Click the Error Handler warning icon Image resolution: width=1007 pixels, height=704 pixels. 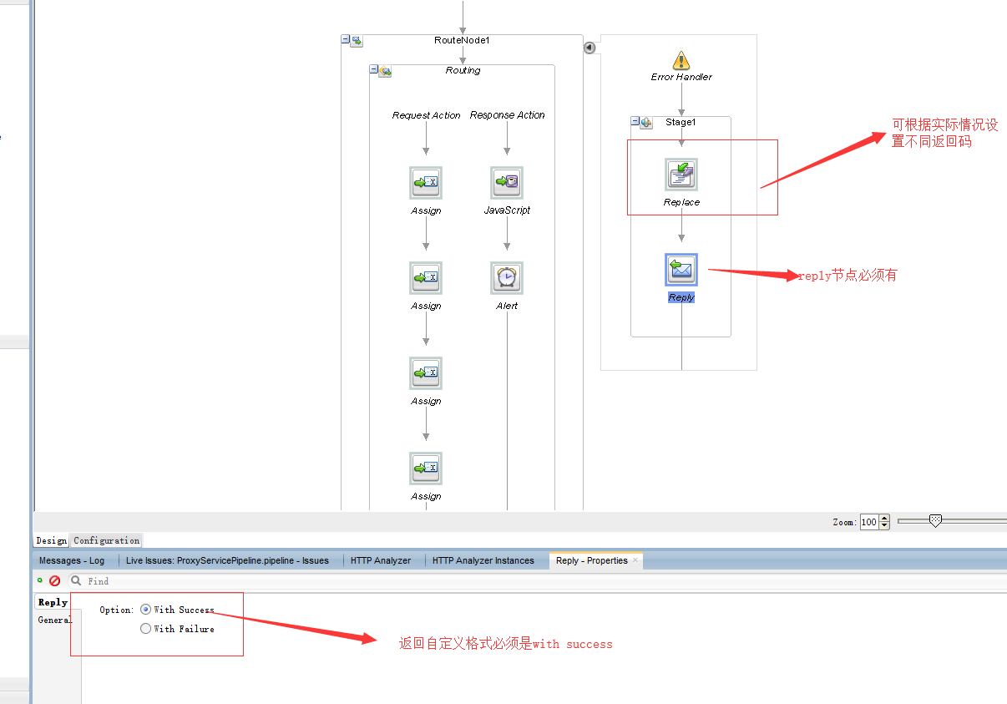click(x=681, y=60)
